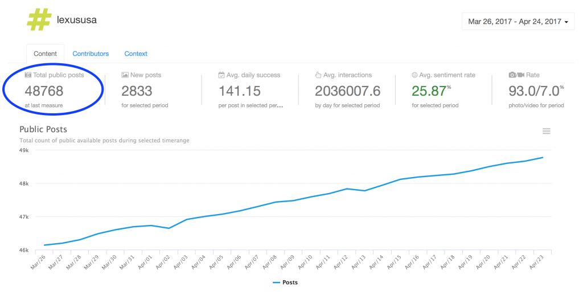Click the 49k y-axis label
The width and height of the screenshot is (583, 295).
[x=24, y=150]
